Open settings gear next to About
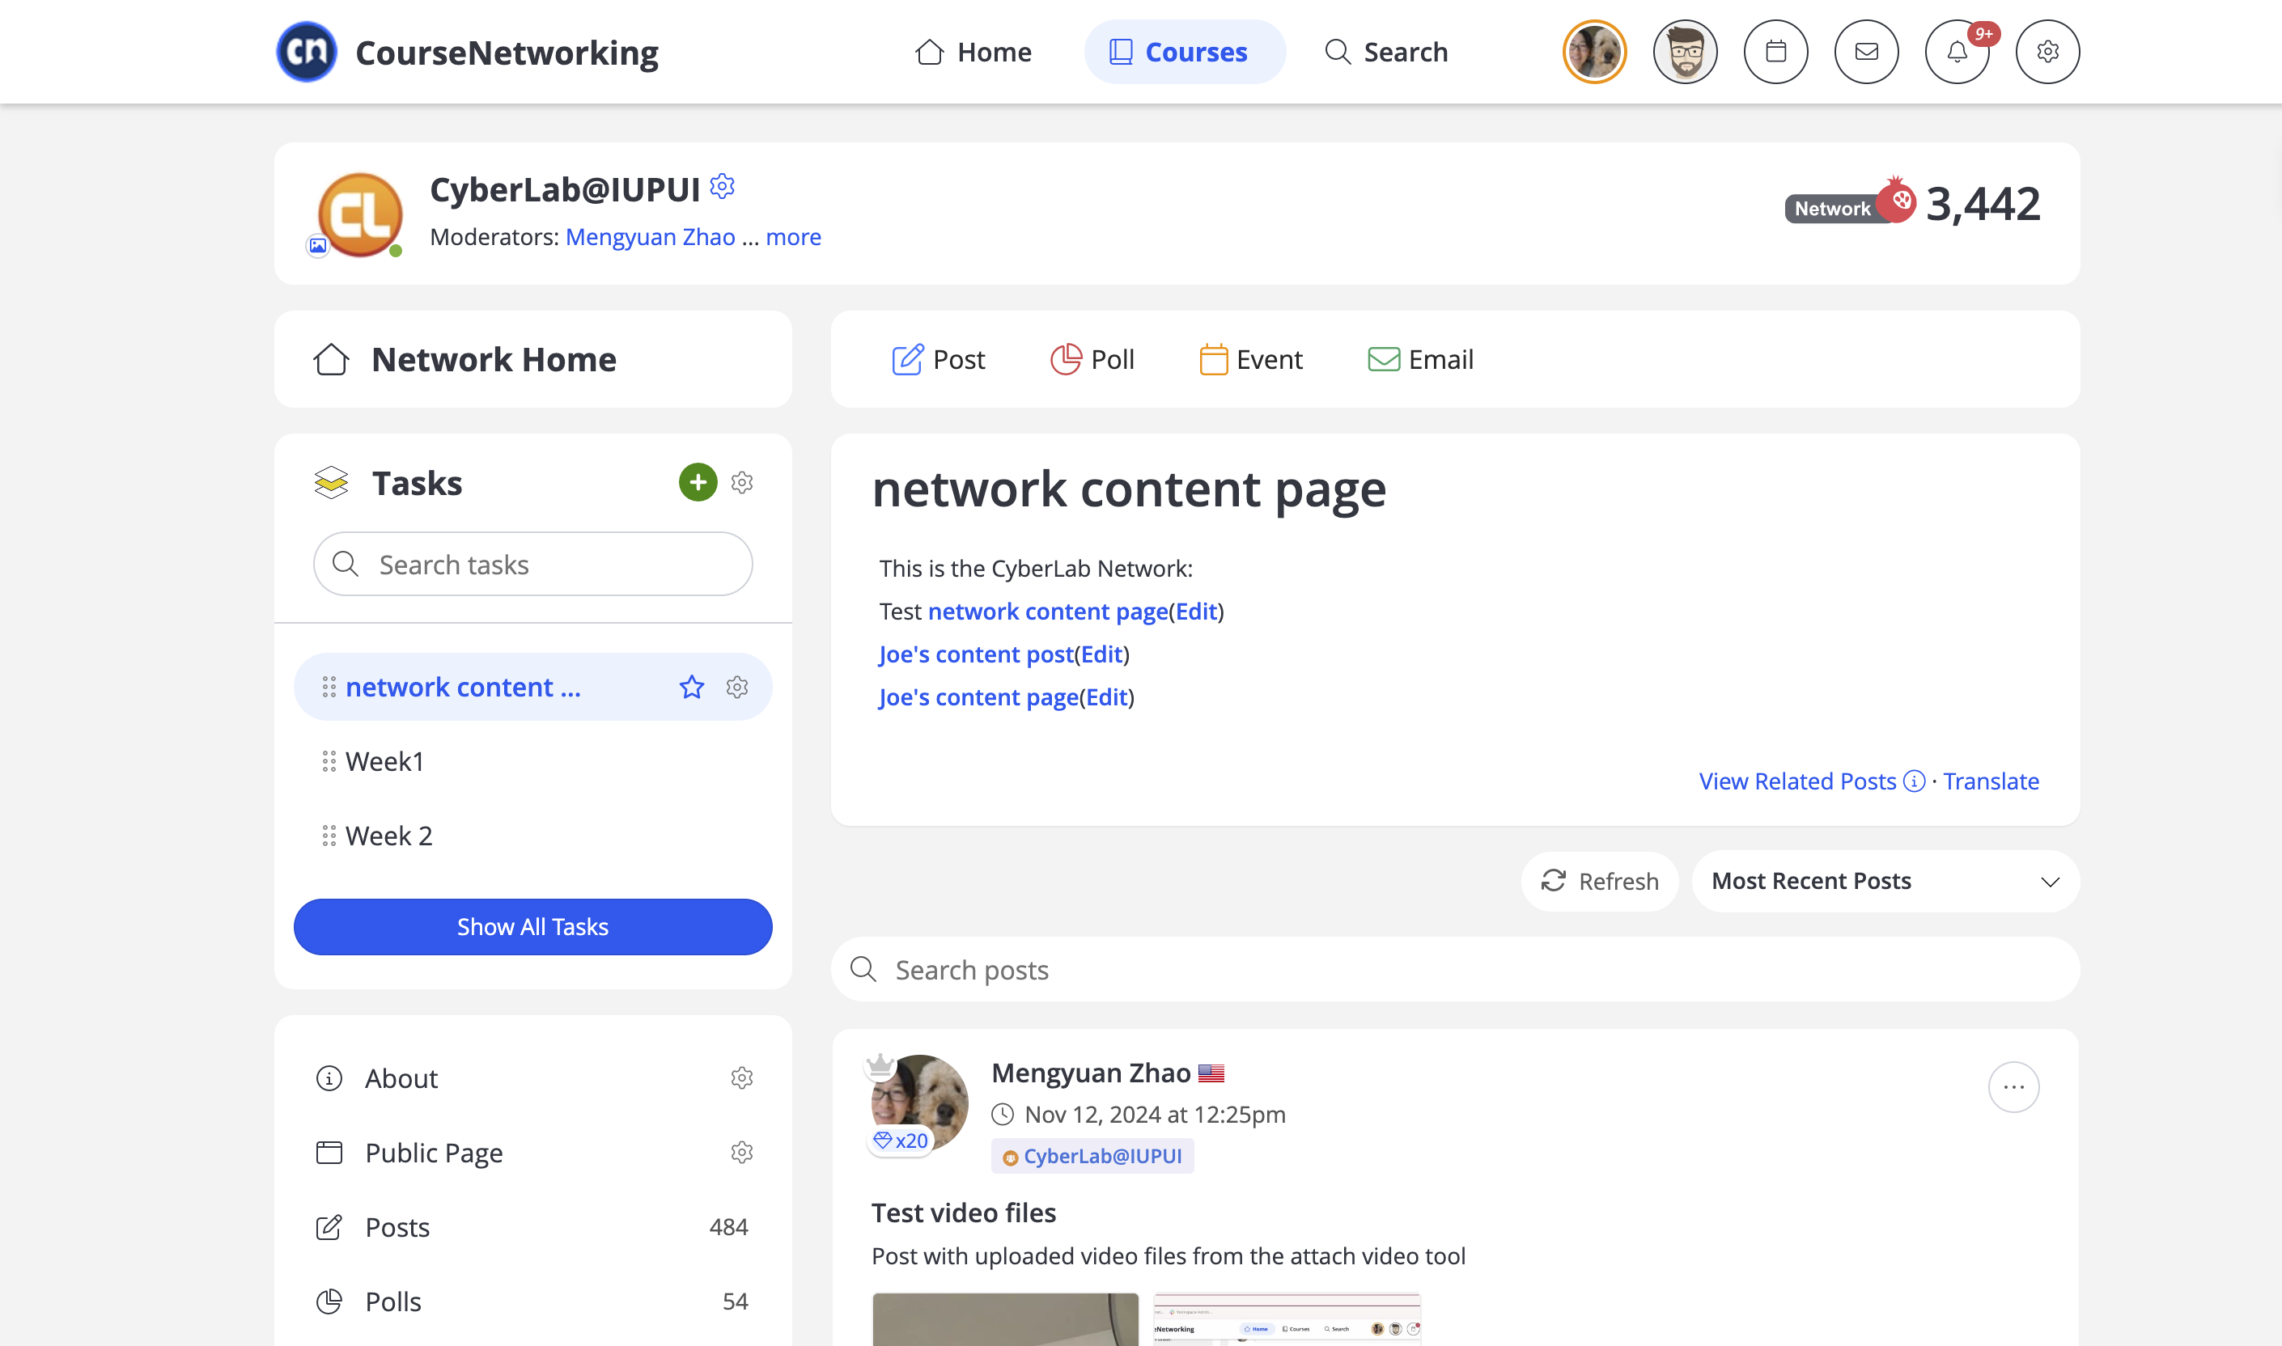This screenshot has width=2282, height=1346. [742, 1077]
